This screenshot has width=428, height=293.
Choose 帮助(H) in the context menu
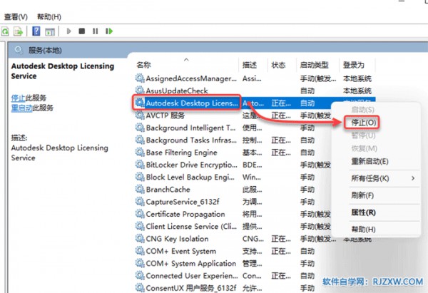363,229
